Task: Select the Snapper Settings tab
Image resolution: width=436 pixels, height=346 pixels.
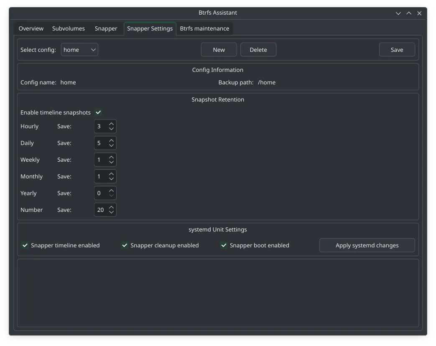Action: click(x=150, y=29)
